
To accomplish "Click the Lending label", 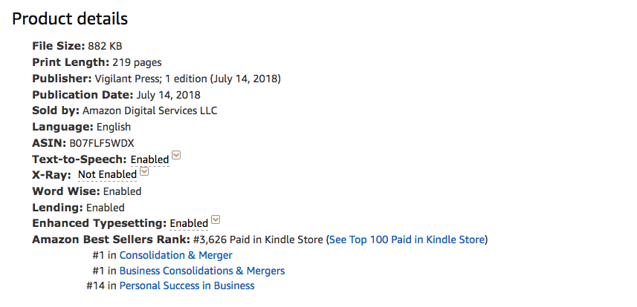I will pos(57,208).
